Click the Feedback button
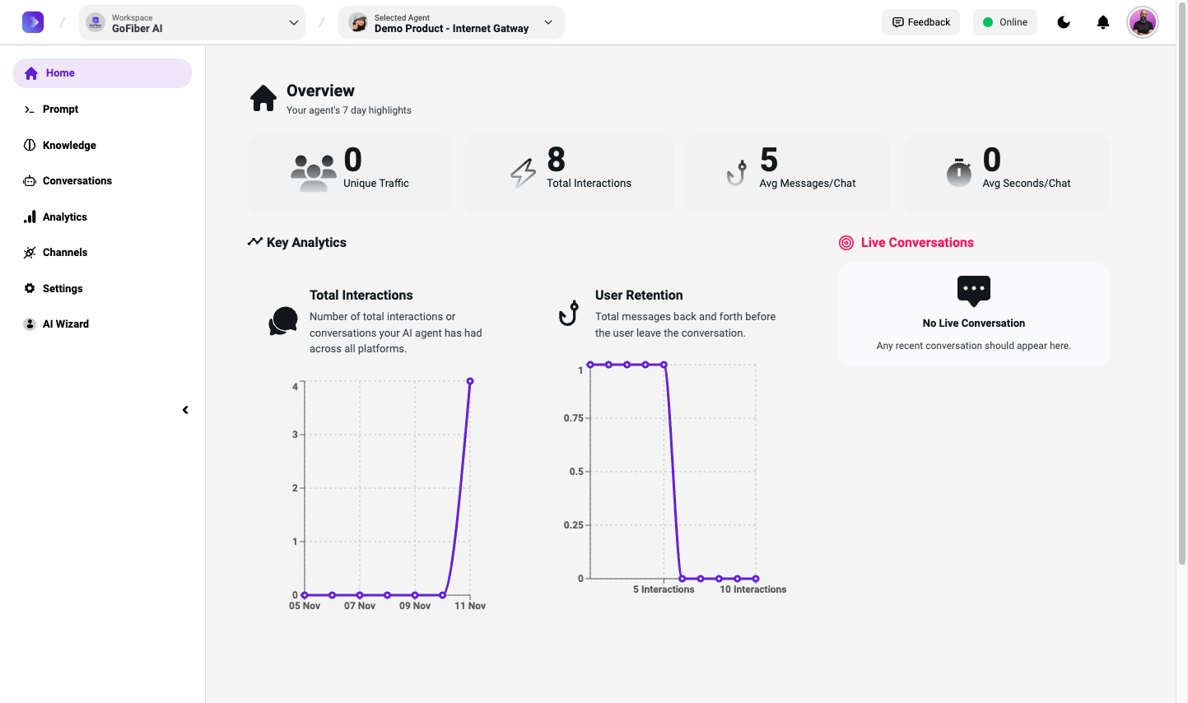The width and height of the screenshot is (1188, 703). [x=920, y=22]
